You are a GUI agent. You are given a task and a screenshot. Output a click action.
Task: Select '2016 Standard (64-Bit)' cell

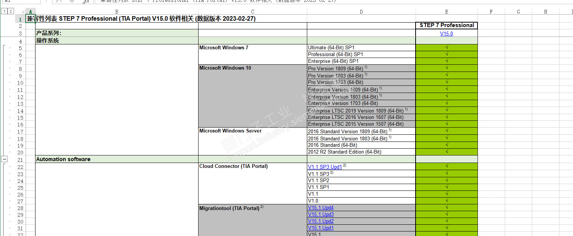pos(361,145)
